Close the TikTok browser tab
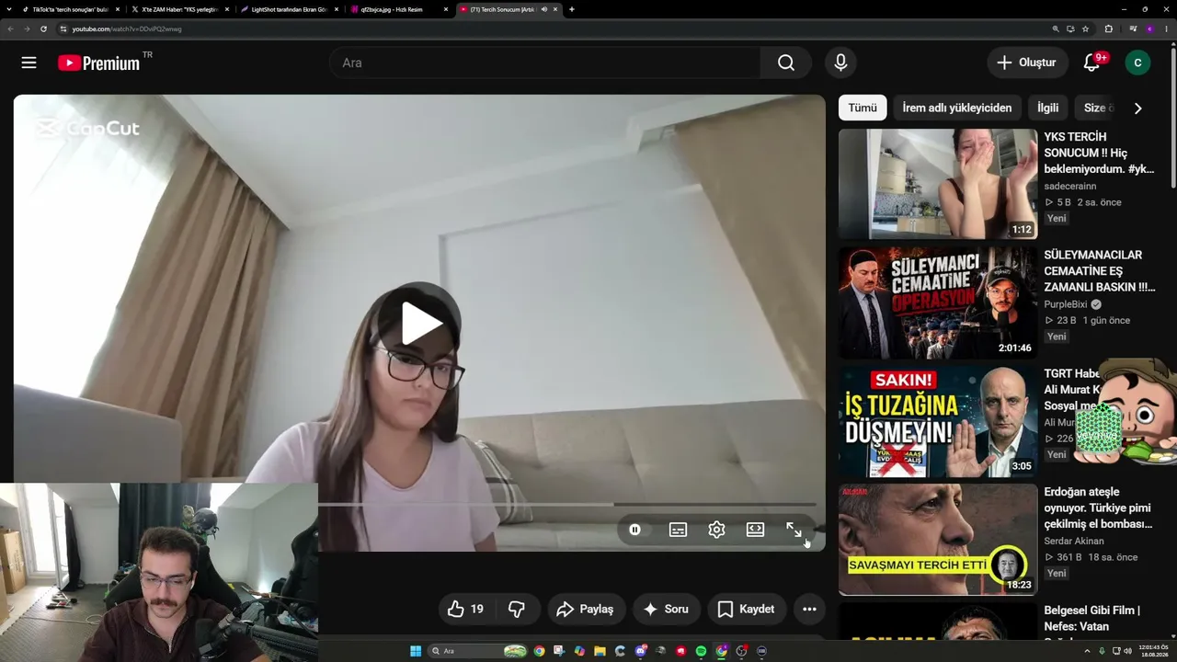The image size is (1177, 662). 118,9
